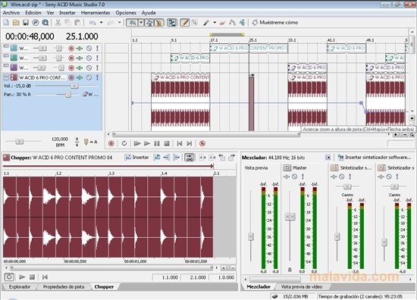
Task: Click the Muéstreme cómo help icon
Action: (x=255, y=23)
